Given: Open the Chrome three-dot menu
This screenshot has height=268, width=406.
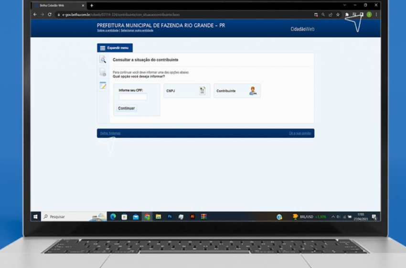Looking at the screenshot, I should 376,15.
